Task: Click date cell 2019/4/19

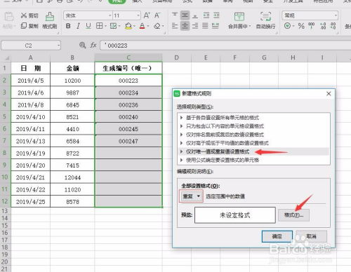Action: tap(30, 154)
